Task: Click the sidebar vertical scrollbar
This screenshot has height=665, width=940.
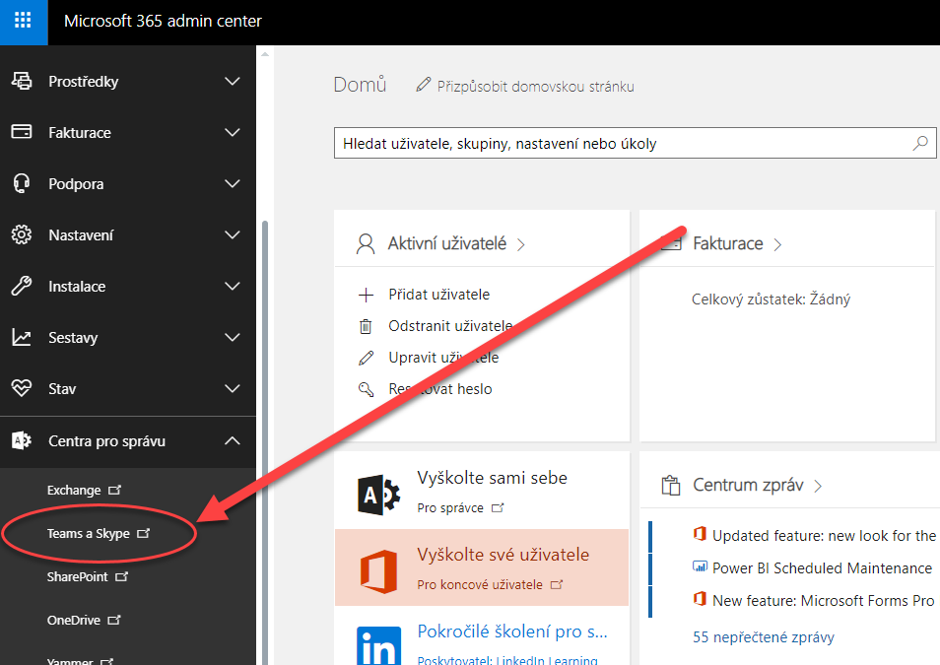Action: pyautogui.click(x=264, y=442)
